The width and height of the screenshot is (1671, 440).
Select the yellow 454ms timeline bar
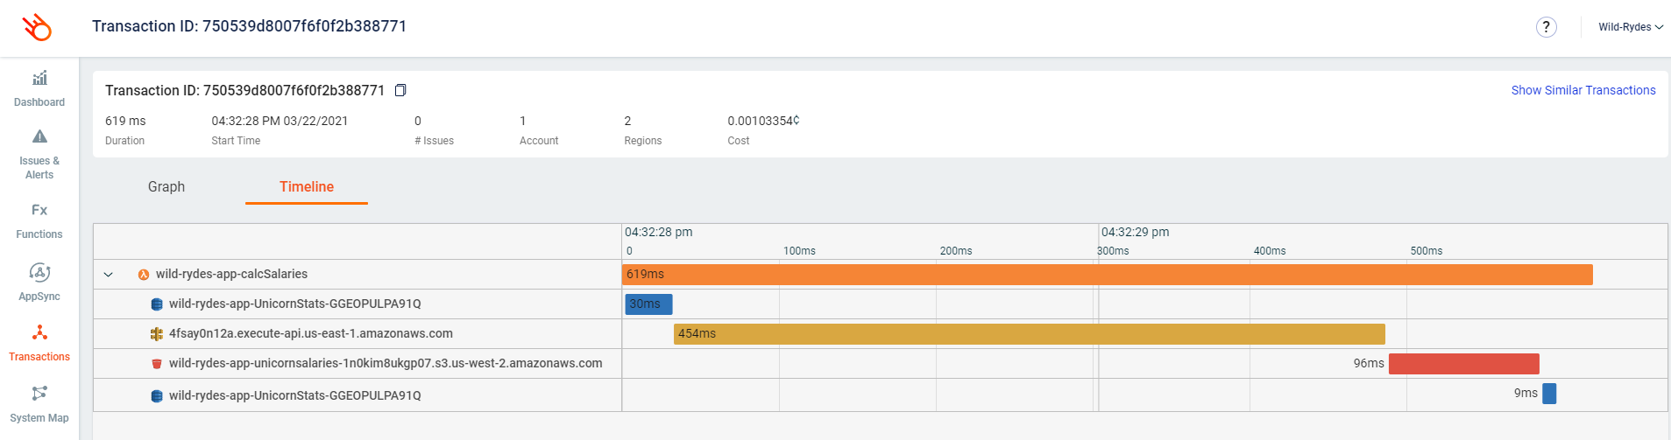click(x=1030, y=334)
